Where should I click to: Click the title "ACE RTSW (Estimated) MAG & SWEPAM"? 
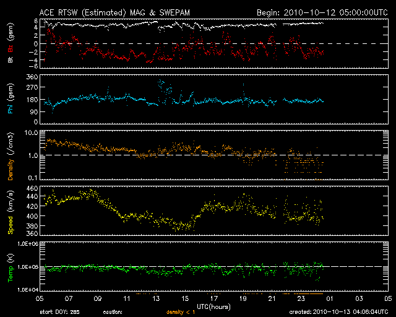[x=114, y=12]
